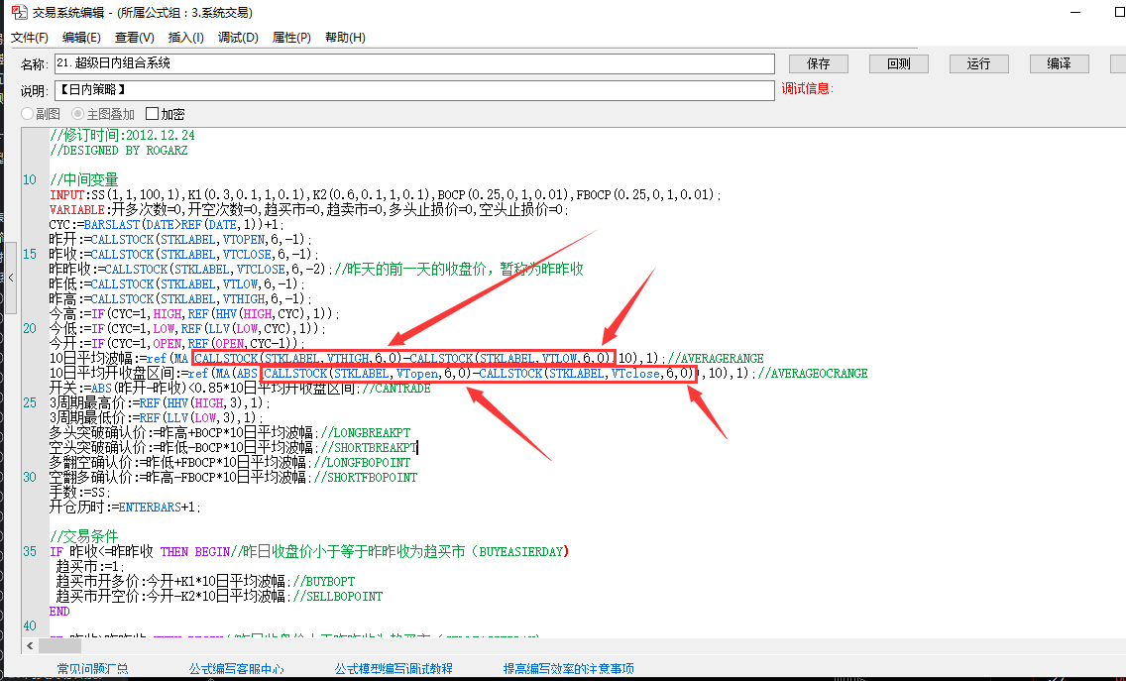Click the 今低:=IF code line
Viewport: 1126px width, 681px height.
click(187, 329)
